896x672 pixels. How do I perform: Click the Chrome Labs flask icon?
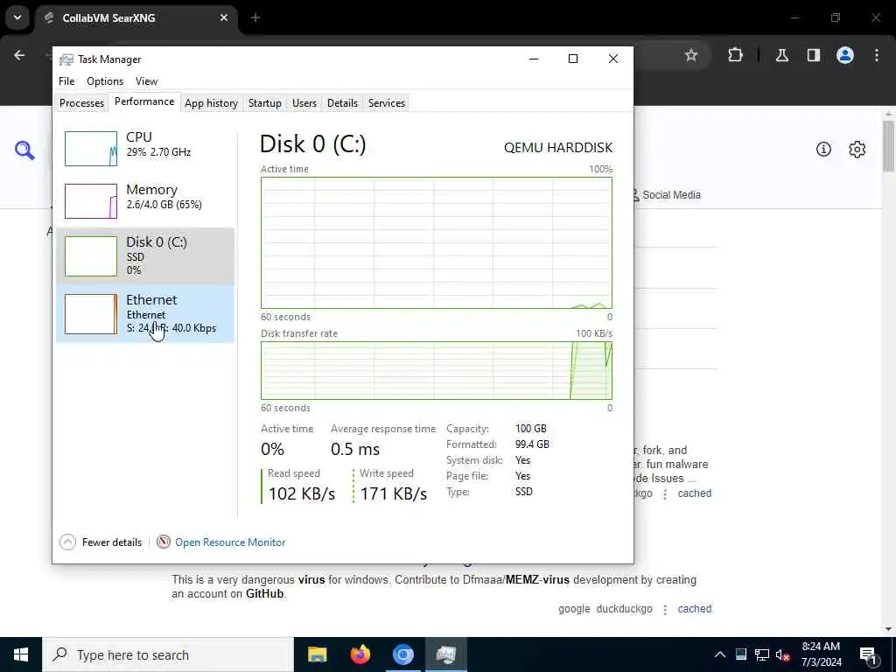click(782, 55)
